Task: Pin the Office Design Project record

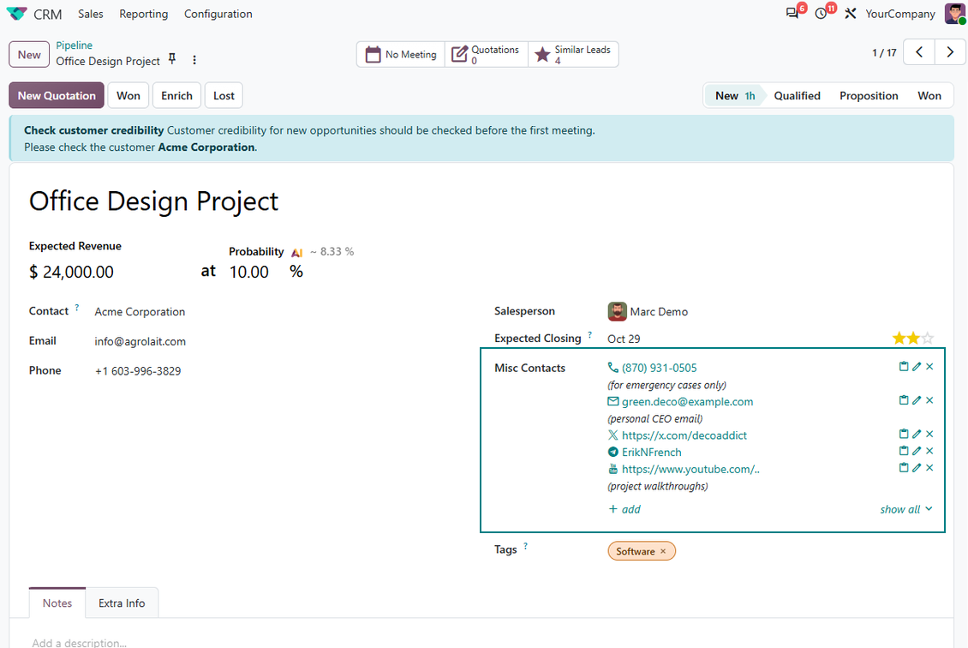Action: pos(172,59)
